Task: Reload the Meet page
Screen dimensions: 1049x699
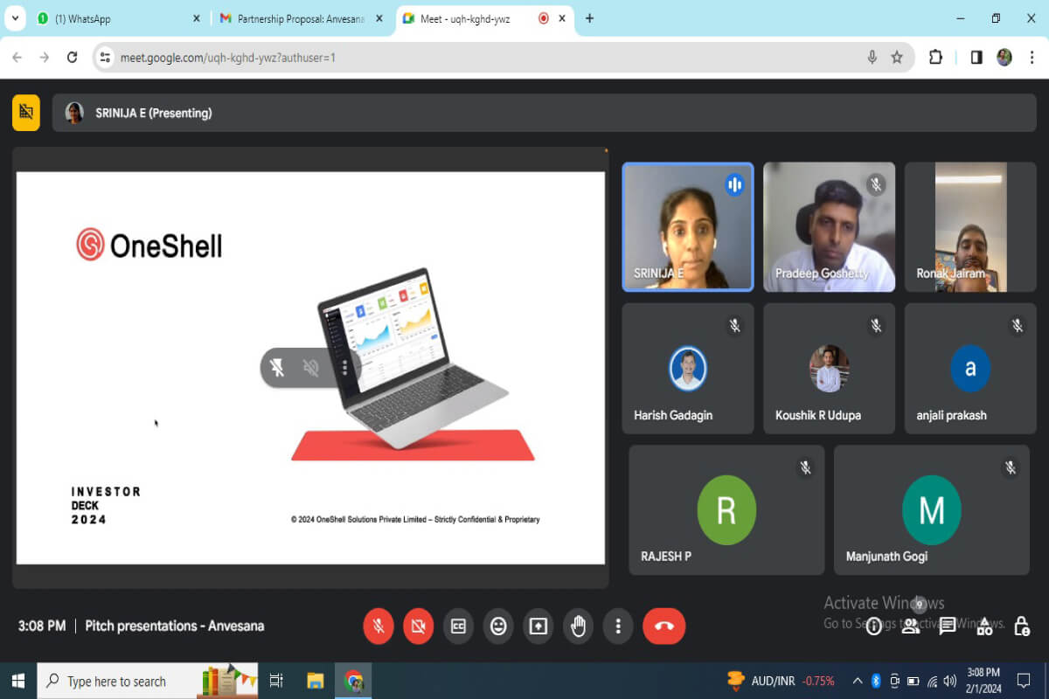Action: 73,58
